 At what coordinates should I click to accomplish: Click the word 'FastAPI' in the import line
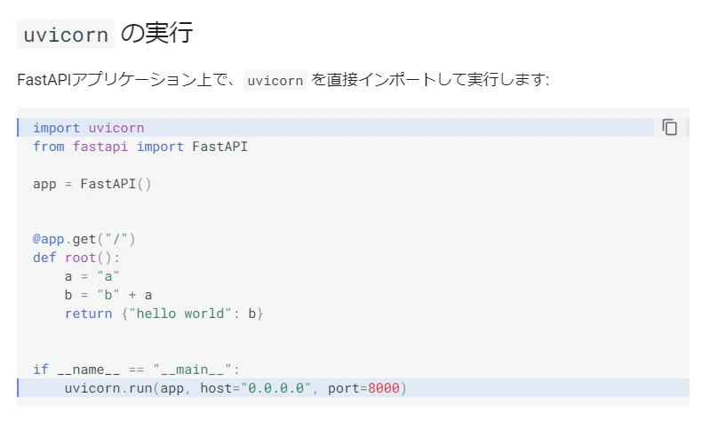point(219,147)
